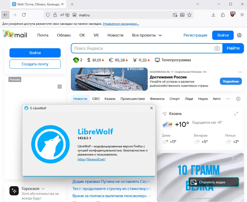The image size is (247, 202).
Task: Click the tracking protection shield icon
Action: [48, 15]
